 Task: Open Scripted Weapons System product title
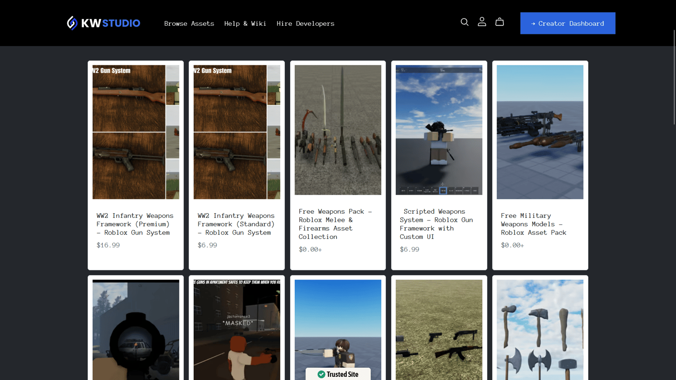pyautogui.click(x=436, y=224)
